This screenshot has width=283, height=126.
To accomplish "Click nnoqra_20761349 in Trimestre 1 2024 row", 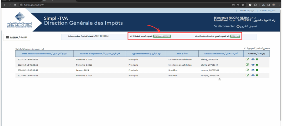I will 210,76.
